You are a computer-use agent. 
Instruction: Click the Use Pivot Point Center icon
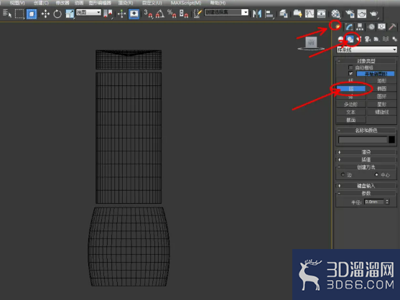pyautogui.click(x=108, y=14)
